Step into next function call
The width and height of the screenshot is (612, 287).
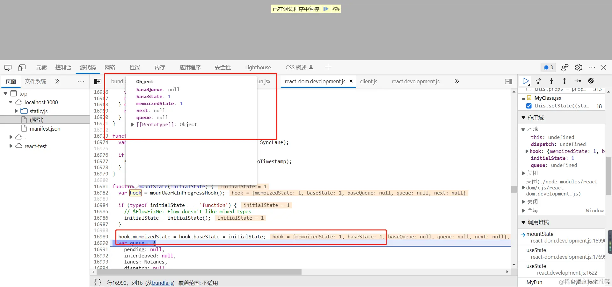[551, 81]
